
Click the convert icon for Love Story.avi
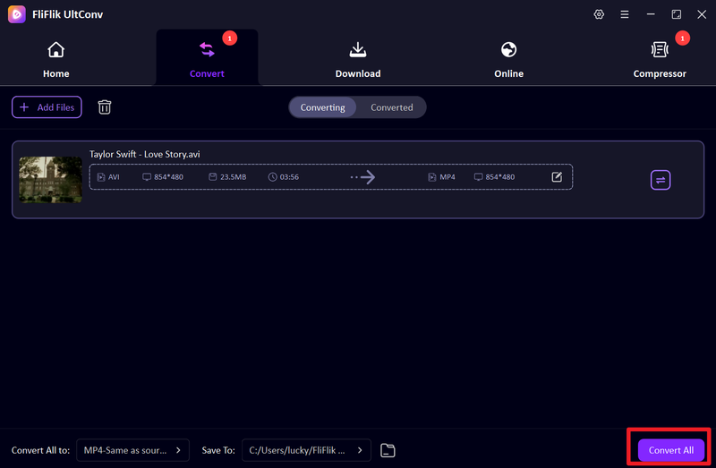pos(661,180)
